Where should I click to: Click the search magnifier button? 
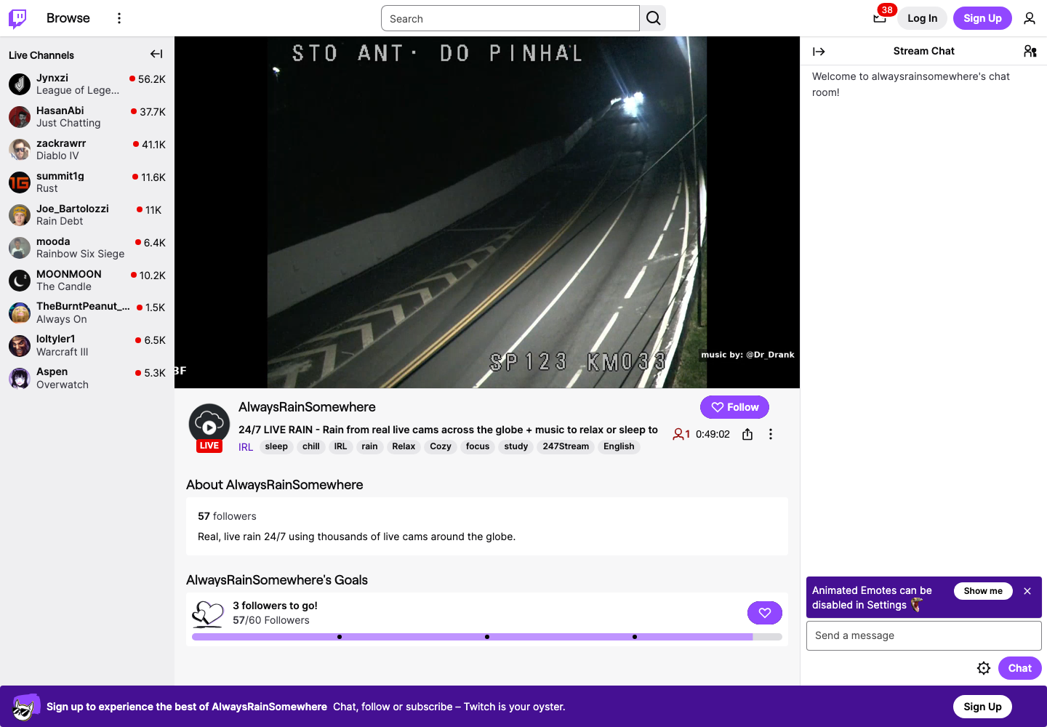[x=654, y=18]
